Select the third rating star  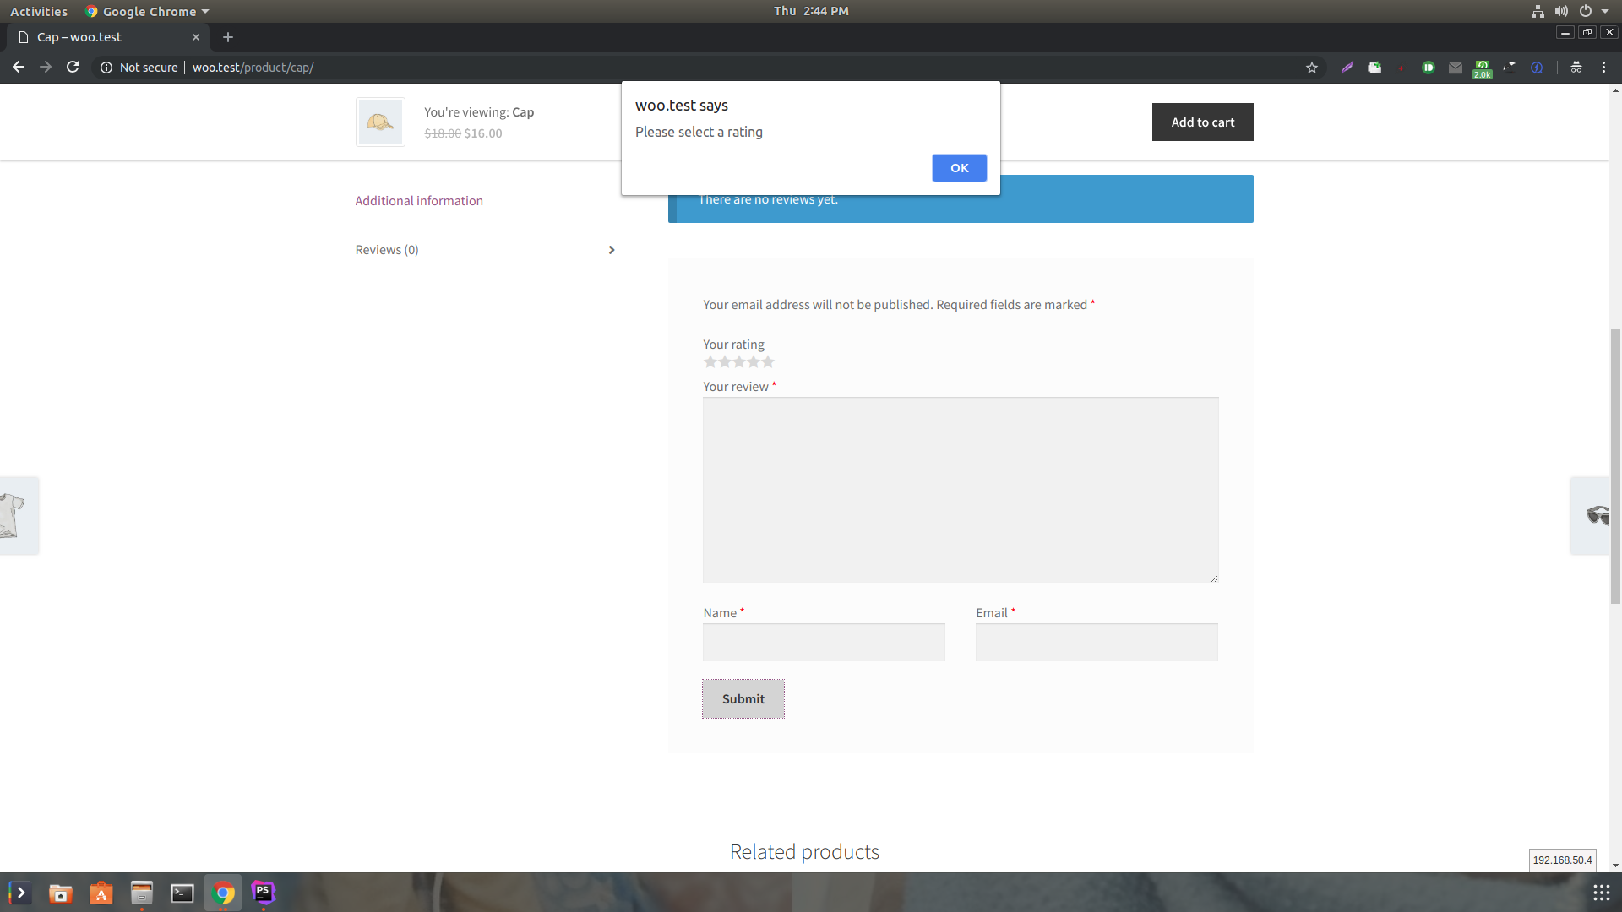point(739,361)
